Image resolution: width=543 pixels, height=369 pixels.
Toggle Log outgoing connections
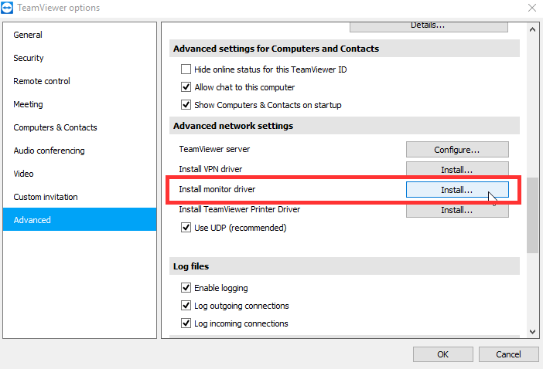pyautogui.click(x=186, y=306)
